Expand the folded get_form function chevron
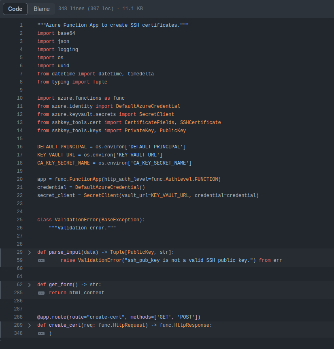This screenshot has width=334, height=349. [29, 285]
